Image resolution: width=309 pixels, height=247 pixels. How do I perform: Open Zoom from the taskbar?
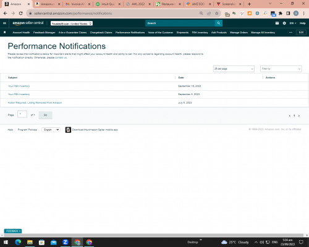[x=66, y=242]
